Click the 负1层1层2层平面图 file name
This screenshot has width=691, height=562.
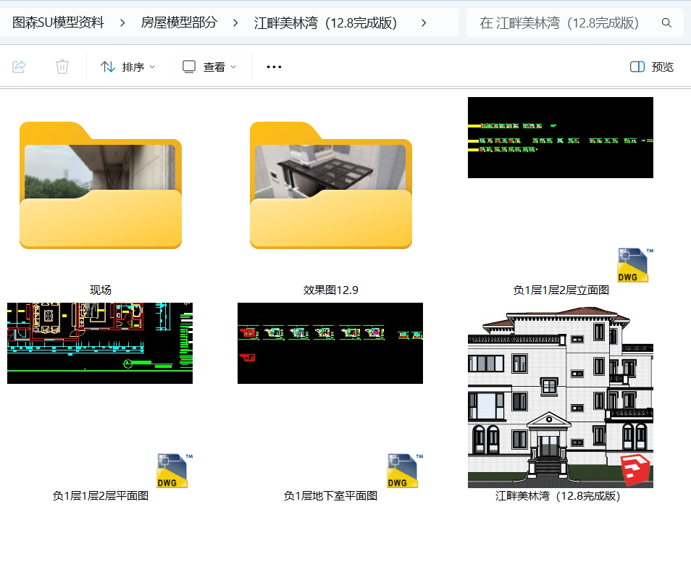pos(101,496)
